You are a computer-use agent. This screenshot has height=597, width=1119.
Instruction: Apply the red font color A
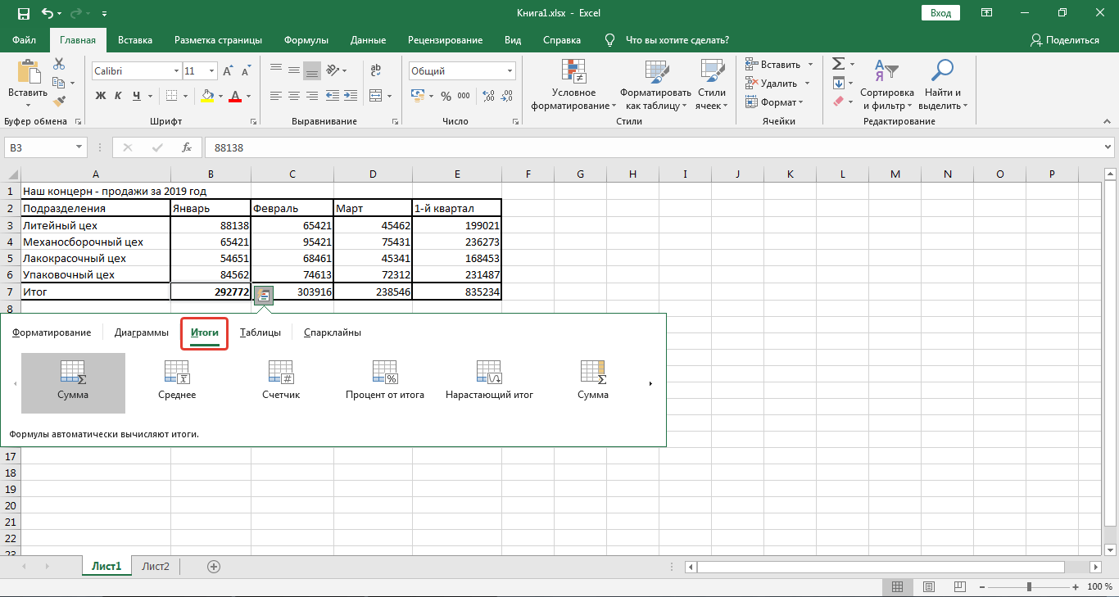(x=236, y=96)
